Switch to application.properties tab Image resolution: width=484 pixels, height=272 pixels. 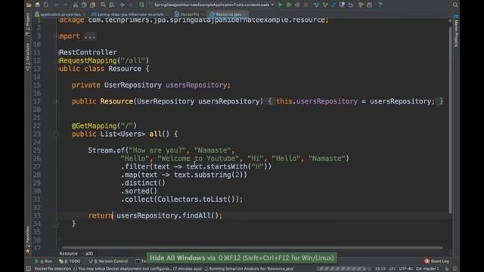[58, 14]
